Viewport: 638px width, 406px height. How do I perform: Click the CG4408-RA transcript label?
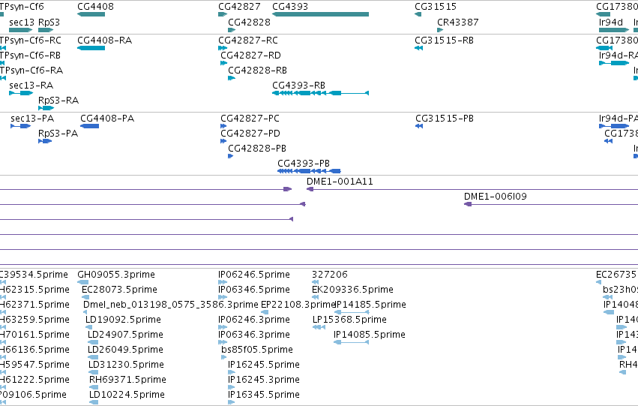coord(104,41)
